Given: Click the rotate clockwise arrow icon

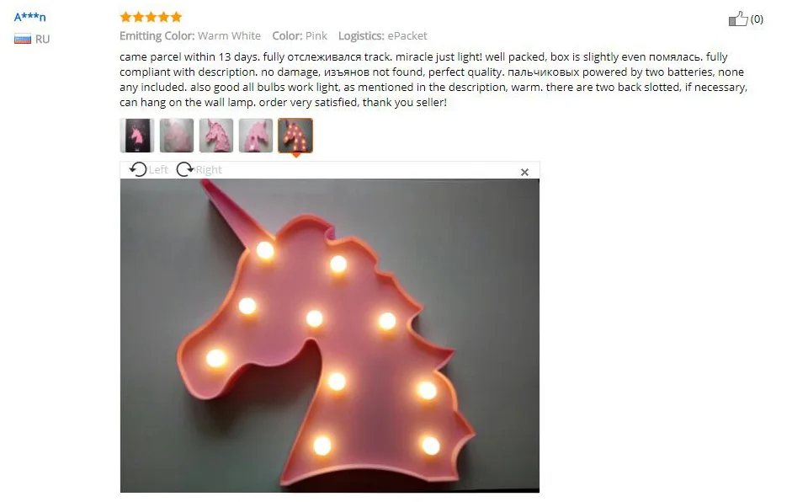Looking at the screenshot, I should click(x=185, y=169).
